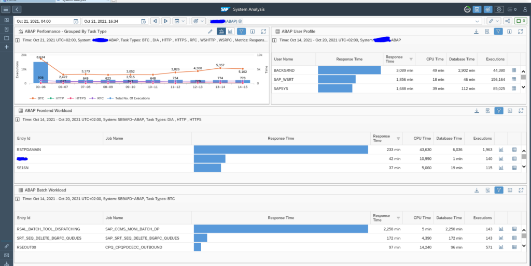Screen dimensions: 531x266
Task: Toggle the calendar icon in header bar
Action: pyautogui.click(x=477, y=9)
